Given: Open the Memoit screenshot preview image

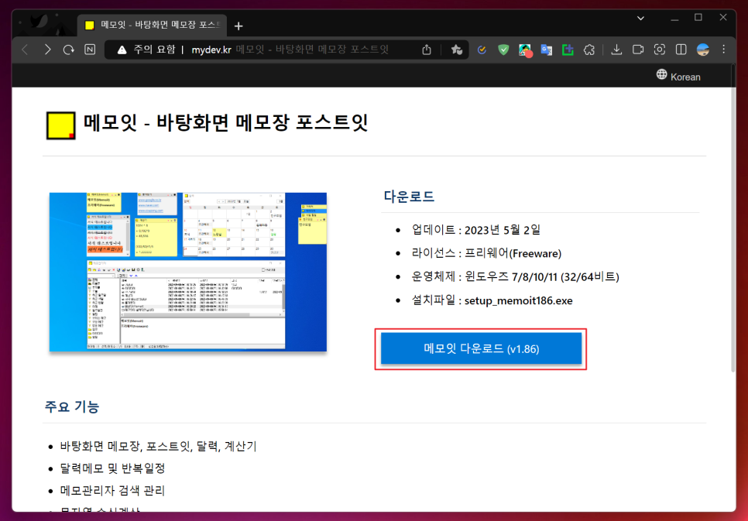Looking at the screenshot, I should coord(188,272).
